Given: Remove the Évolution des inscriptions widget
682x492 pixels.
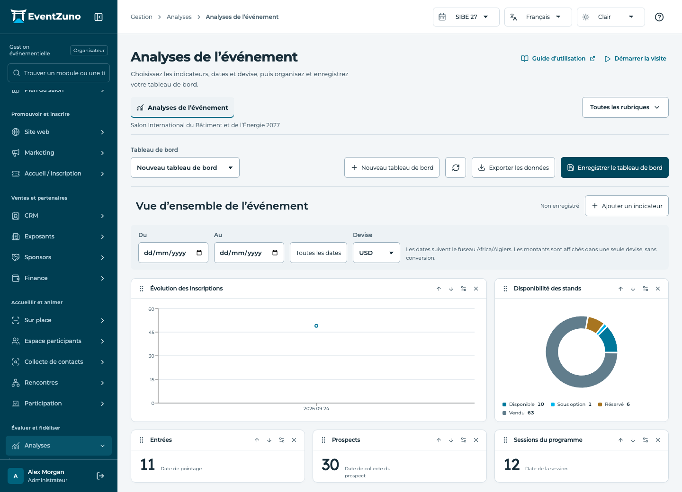Looking at the screenshot, I should tap(476, 289).
